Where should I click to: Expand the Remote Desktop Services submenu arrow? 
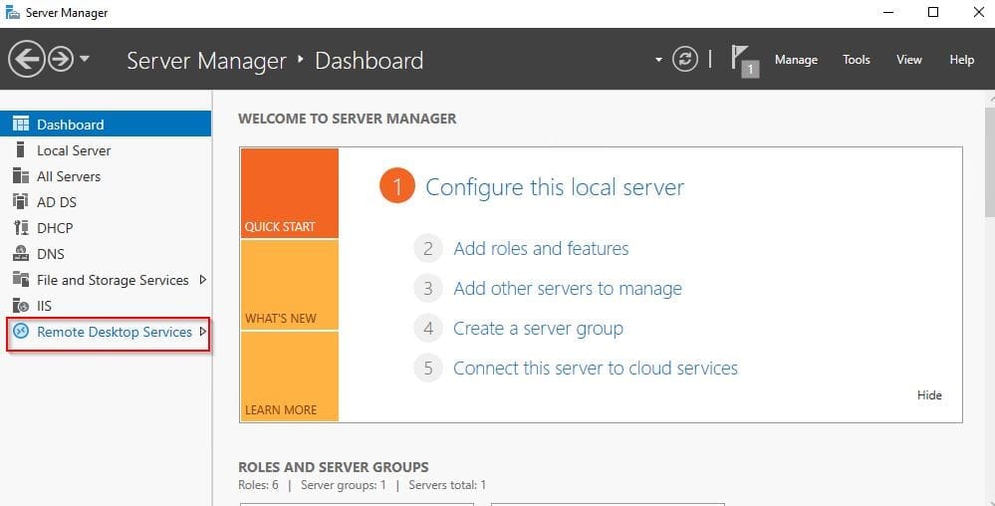(203, 332)
